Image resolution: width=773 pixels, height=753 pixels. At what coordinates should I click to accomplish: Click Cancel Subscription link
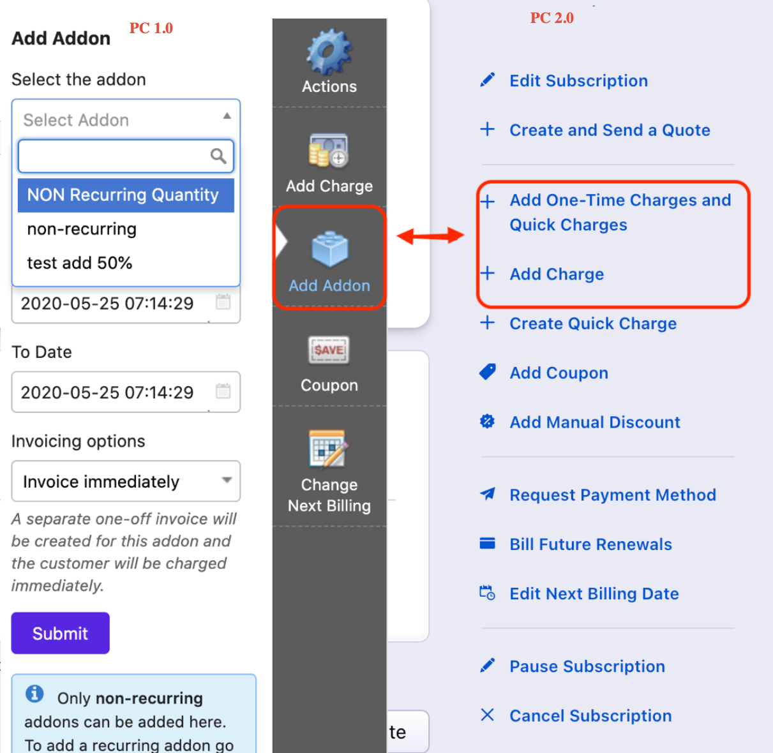[x=590, y=716]
